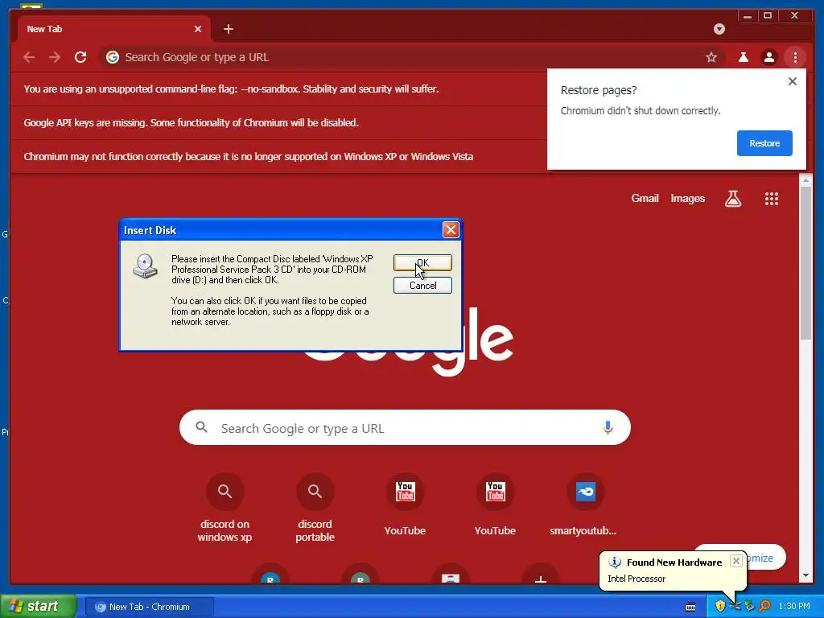Close the Found New Hardware balloon
The image size is (824, 618).
(x=736, y=561)
